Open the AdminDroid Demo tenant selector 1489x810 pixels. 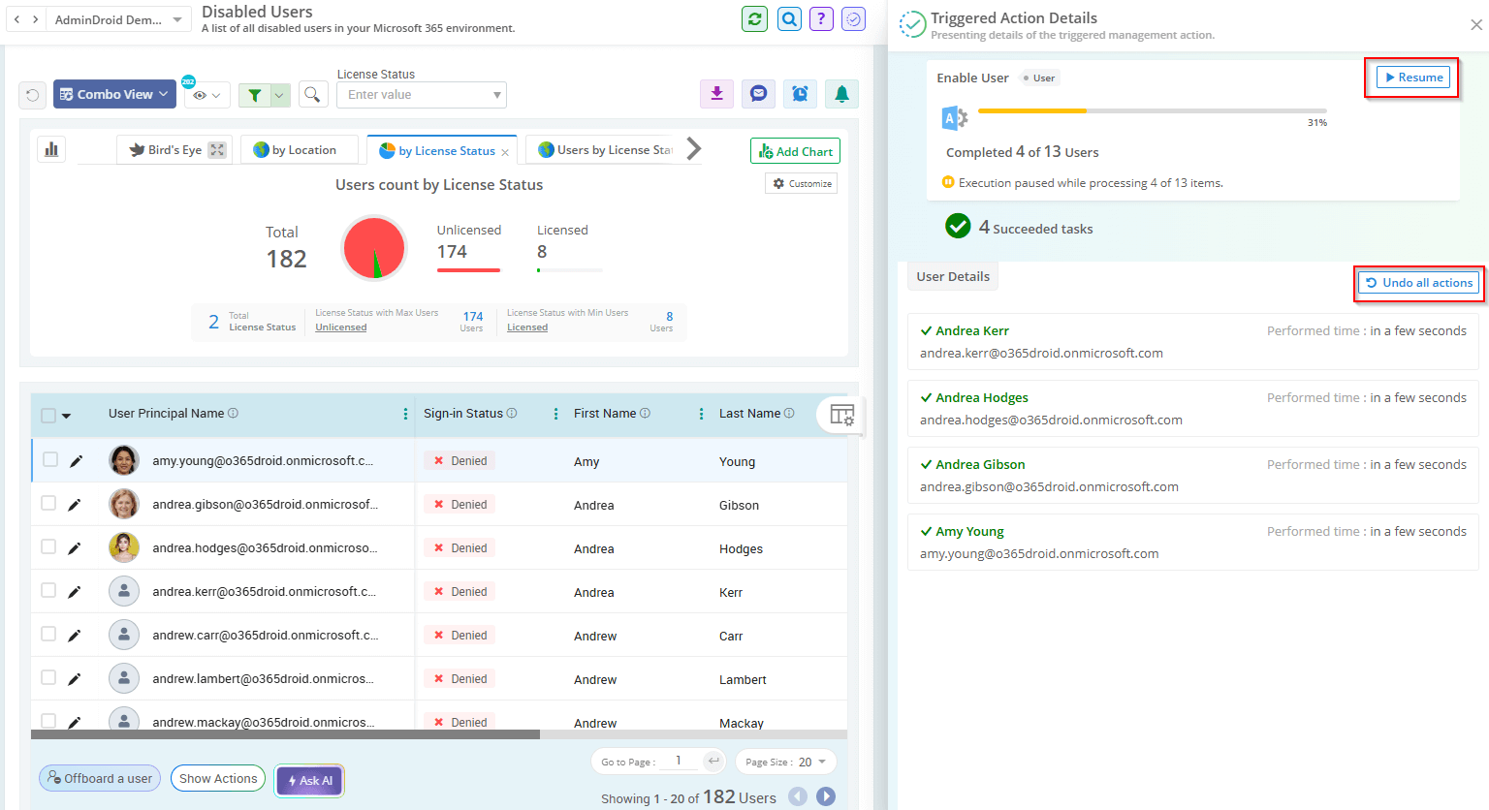click(117, 17)
